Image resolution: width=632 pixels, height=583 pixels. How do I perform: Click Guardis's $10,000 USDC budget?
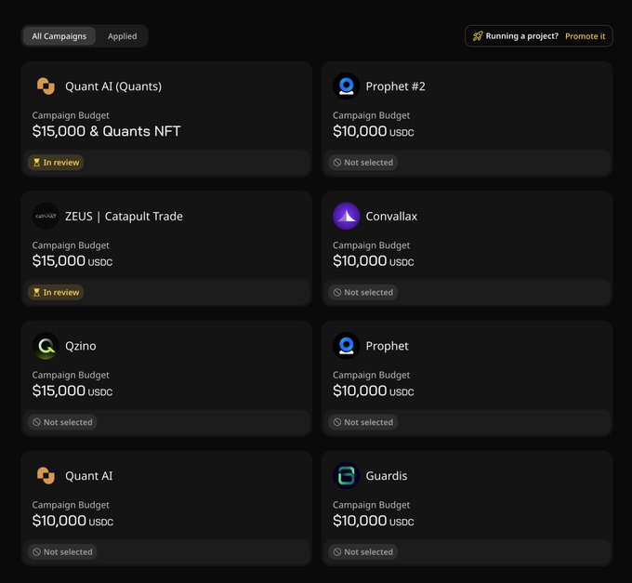click(x=374, y=521)
